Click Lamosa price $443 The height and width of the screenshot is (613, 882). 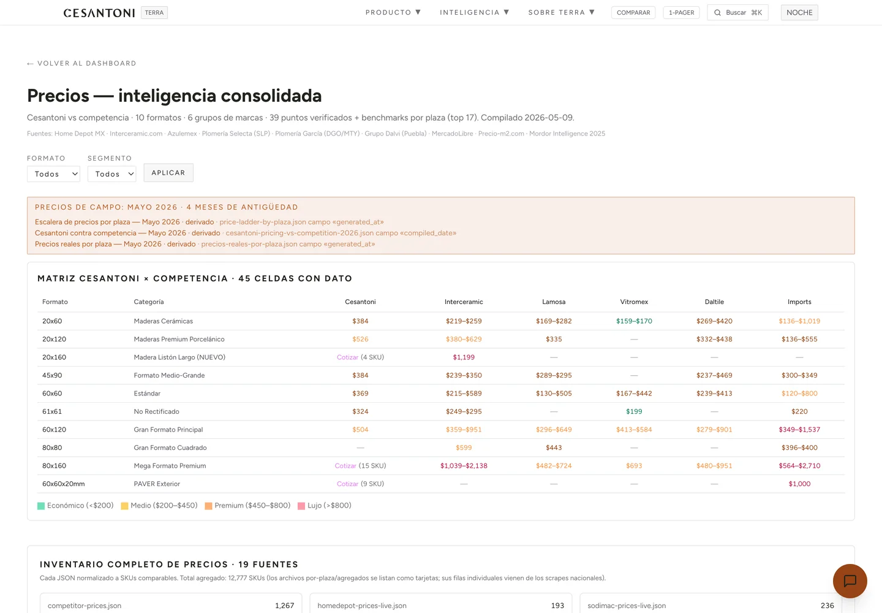[x=554, y=448]
